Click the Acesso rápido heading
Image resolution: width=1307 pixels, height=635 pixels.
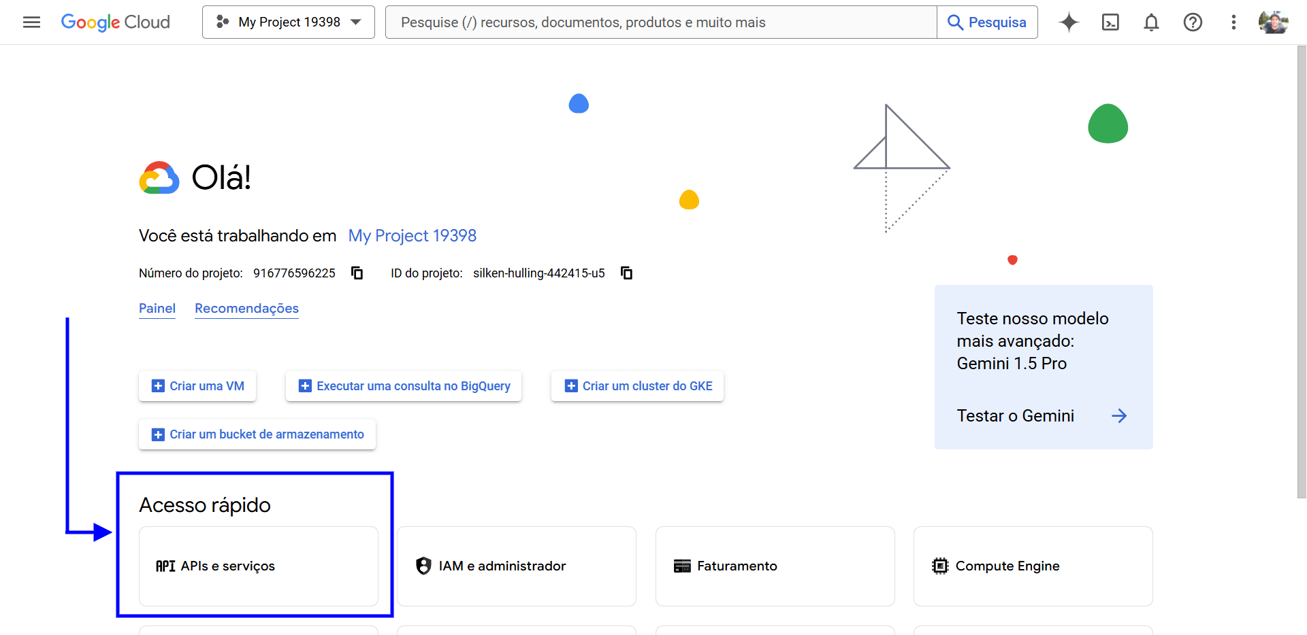(205, 505)
